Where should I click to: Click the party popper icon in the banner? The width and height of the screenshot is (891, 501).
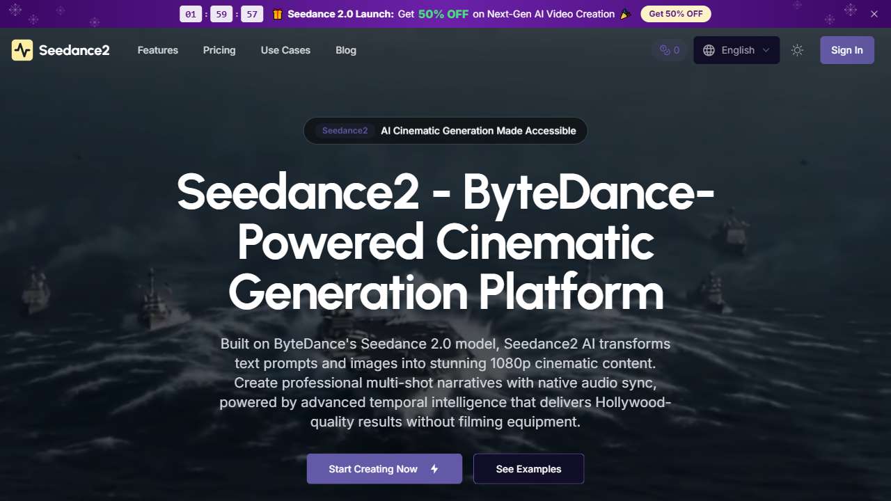coord(624,13)
